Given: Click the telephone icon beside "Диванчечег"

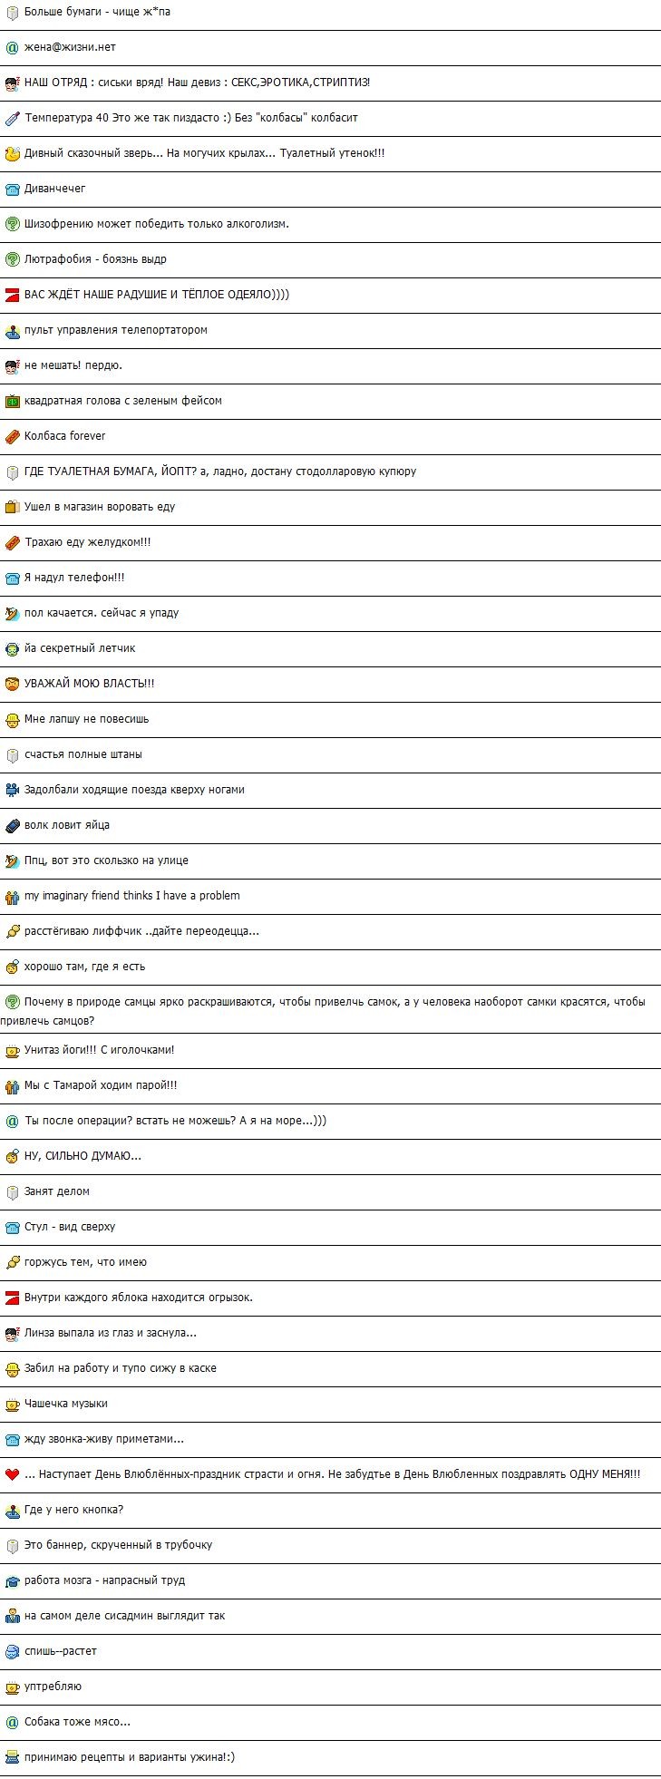Looking at the screenshot, I should [12, 189].
